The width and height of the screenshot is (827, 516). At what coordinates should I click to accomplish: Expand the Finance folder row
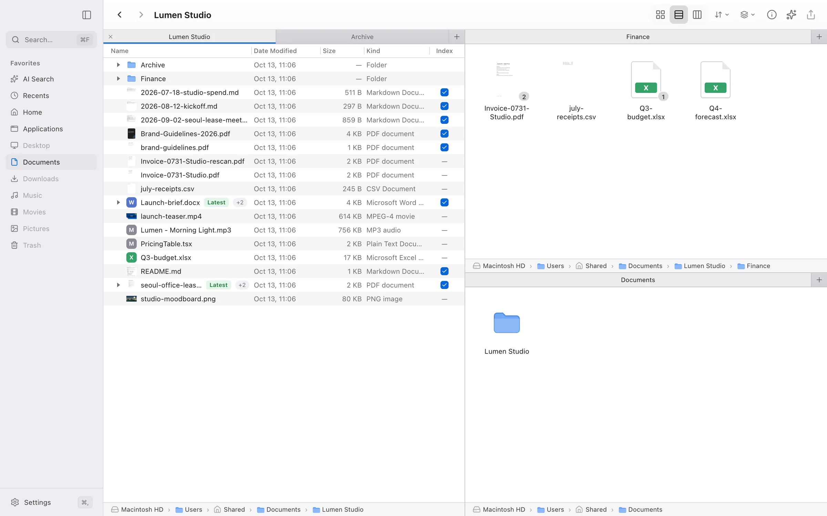point(118,79)
